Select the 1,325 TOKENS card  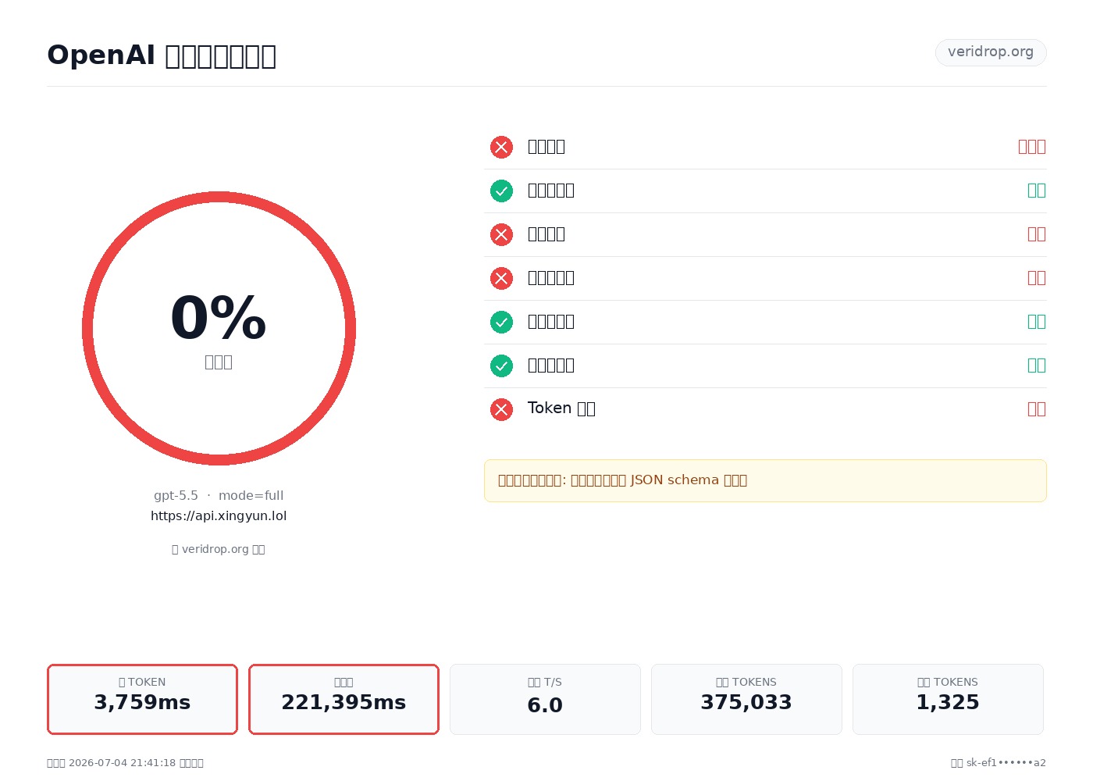(948, 699)
